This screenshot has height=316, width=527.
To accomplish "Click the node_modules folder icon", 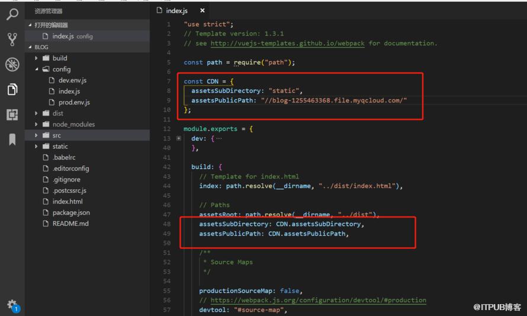I will pos(46,125).
